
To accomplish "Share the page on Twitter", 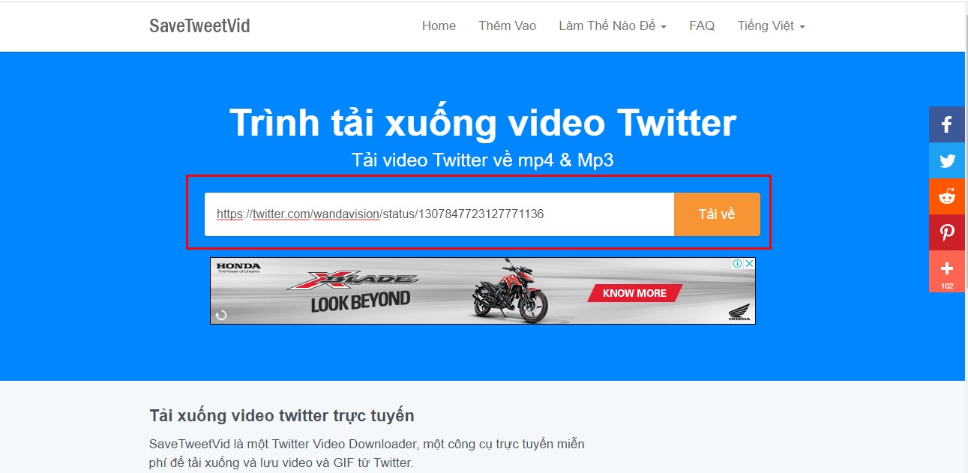I will point(946,160).
